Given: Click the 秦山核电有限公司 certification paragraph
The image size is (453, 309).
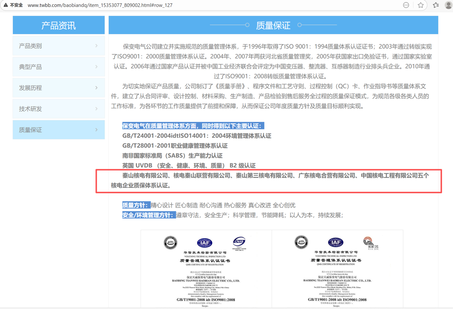Looking at the screenshot, I should pyautogui.click(x=270, y=180).
